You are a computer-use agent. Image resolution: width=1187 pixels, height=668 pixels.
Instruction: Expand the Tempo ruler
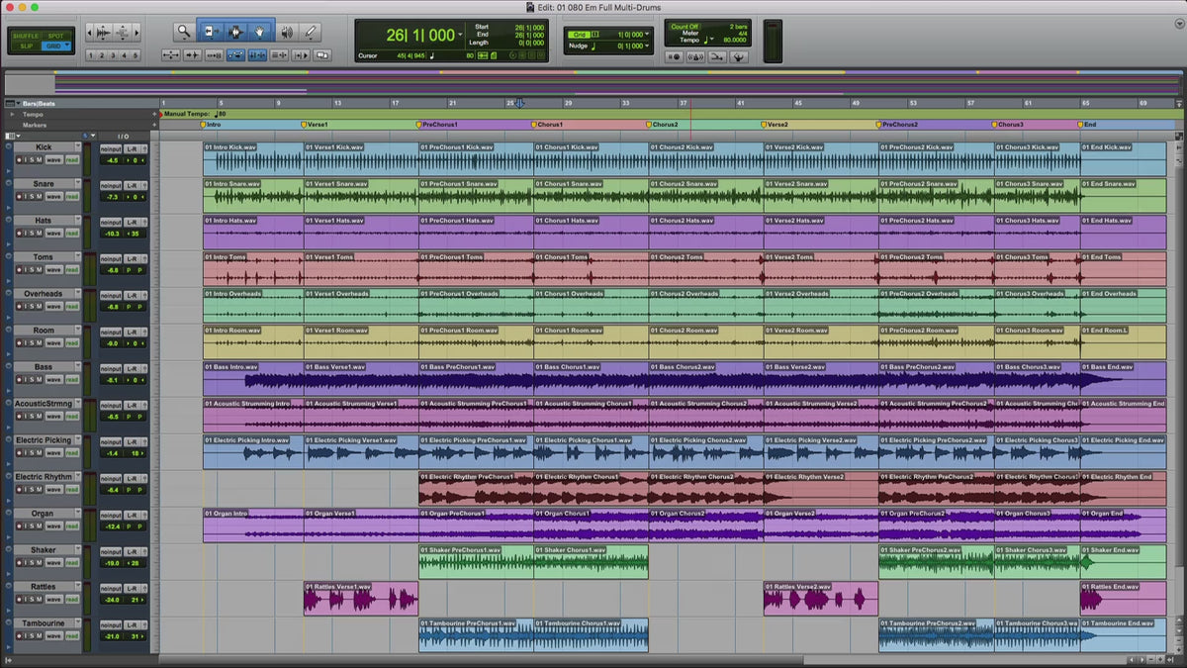click(13, 115)
